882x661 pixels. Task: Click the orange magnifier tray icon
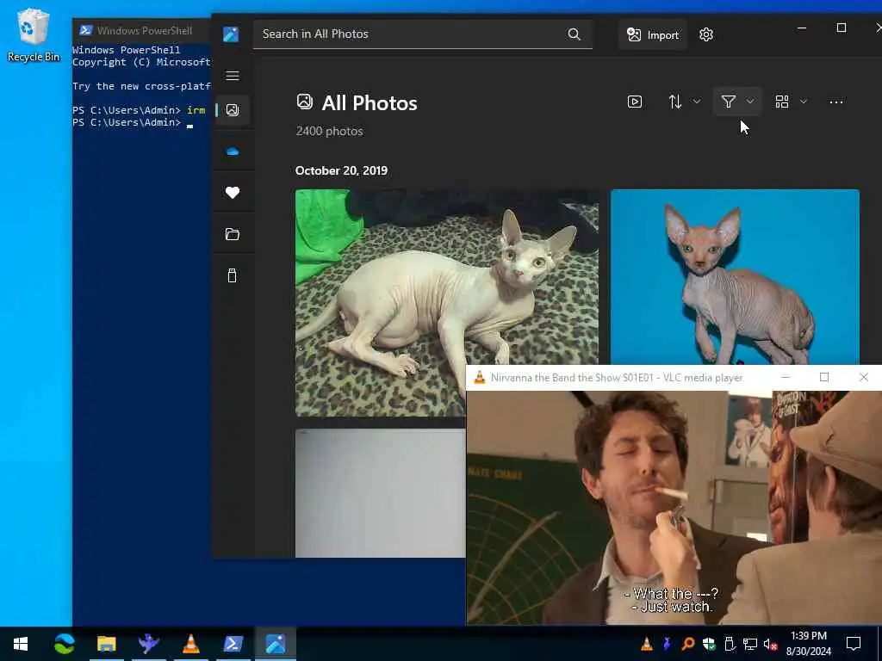tap(687, 644)
